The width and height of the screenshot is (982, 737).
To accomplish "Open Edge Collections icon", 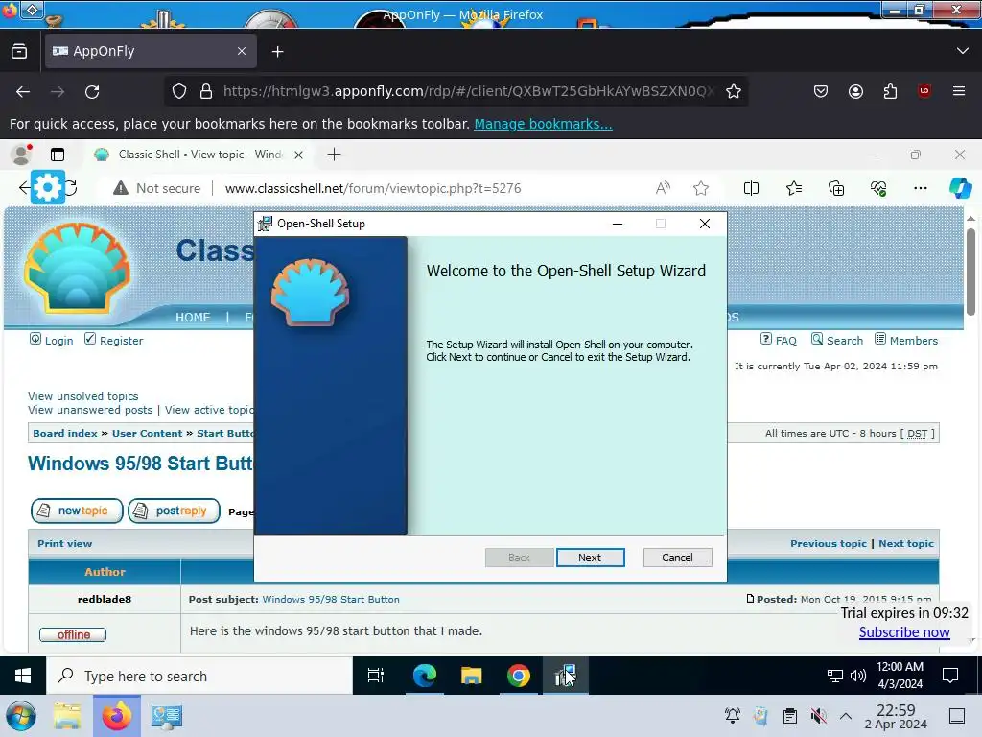I will pyautogui.click(x=836, y=188).
